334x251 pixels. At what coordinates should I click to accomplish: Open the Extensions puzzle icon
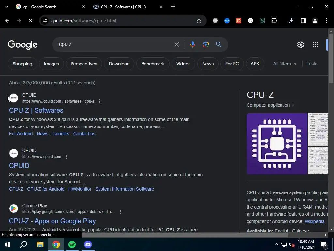pos(274,21)
